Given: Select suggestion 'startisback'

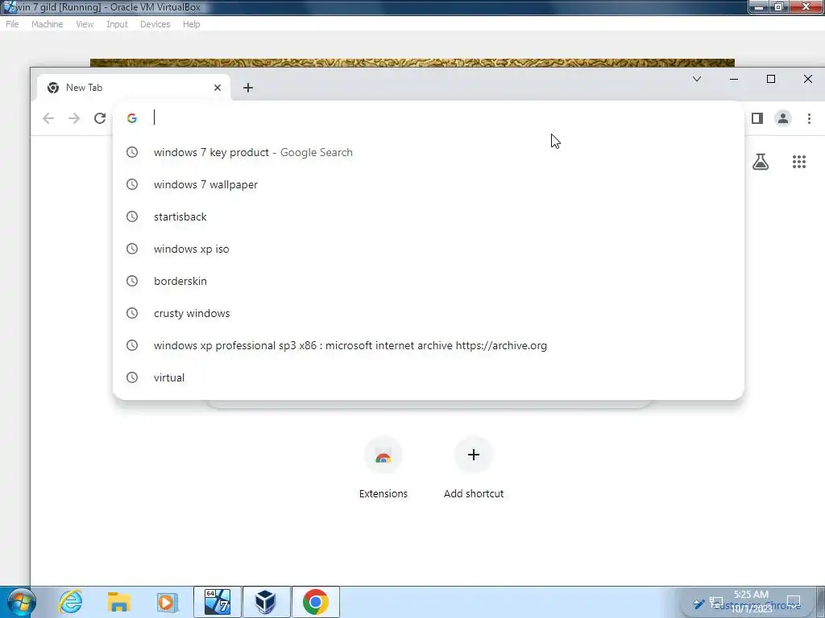Looking at the screenshot, I should coord(429,216).
